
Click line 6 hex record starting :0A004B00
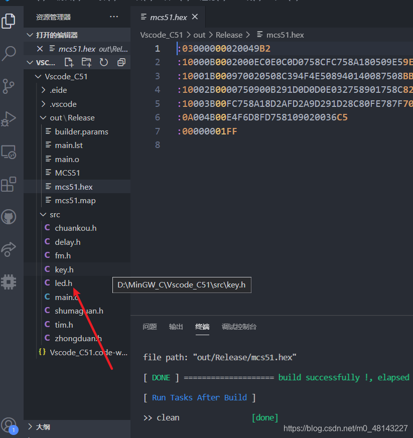pyautogui.click(x=262, y=117)
